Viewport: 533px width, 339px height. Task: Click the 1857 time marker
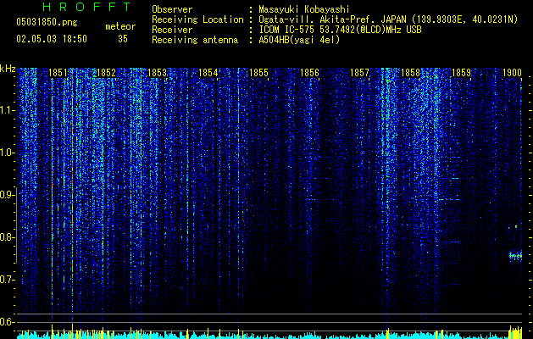tap(359, 73)
